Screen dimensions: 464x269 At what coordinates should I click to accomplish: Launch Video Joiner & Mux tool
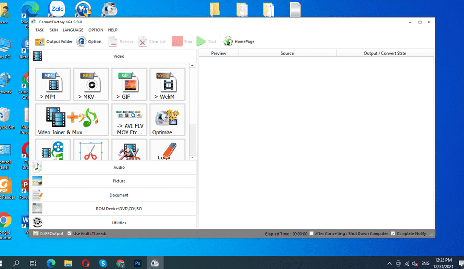point(72,119)
